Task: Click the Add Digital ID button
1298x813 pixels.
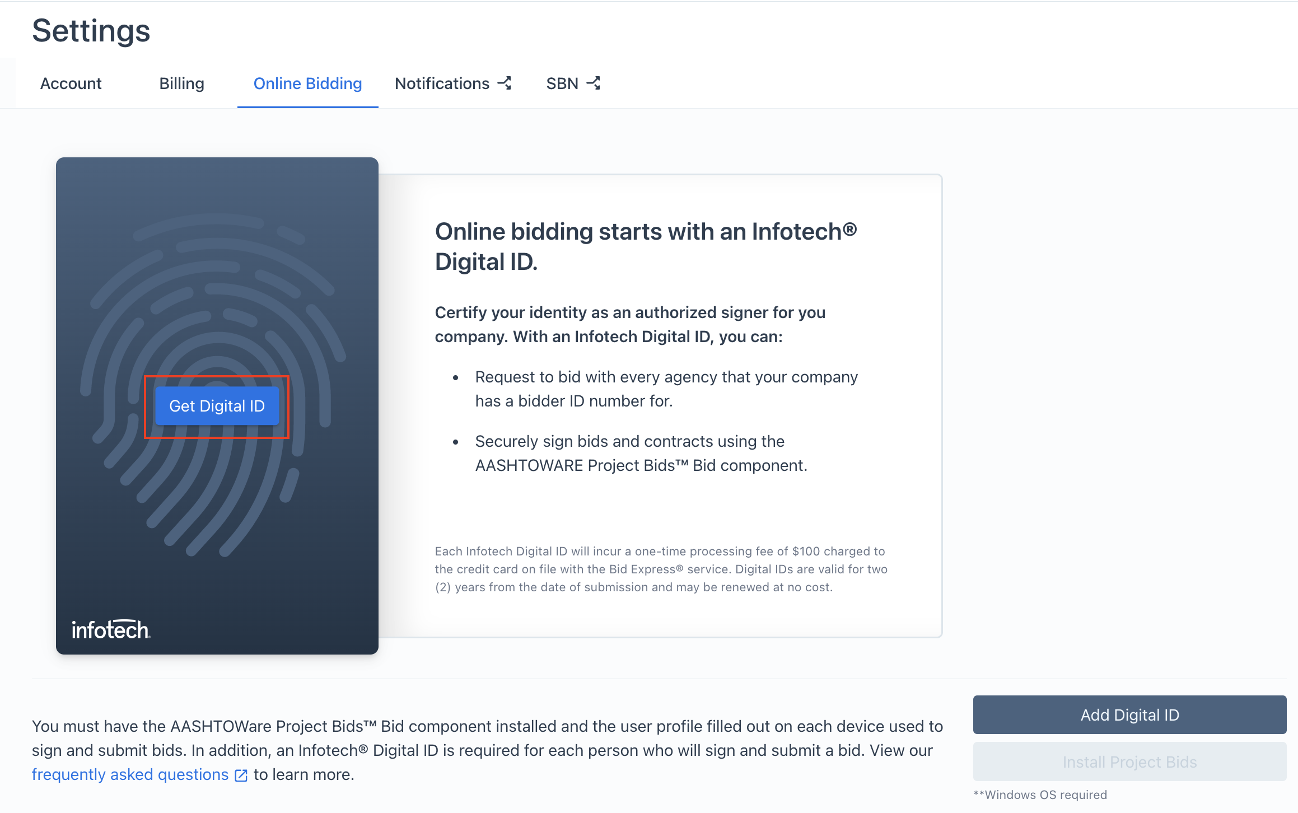Action: (1129, 715)
